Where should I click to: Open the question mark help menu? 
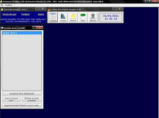point(14,5)
